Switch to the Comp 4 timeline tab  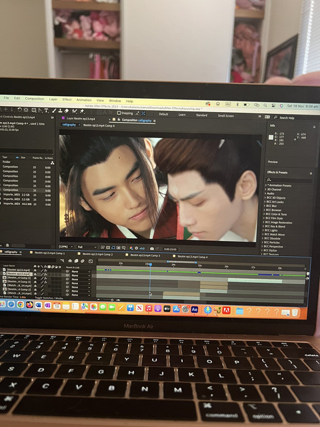pyautogui.click(x=191, y=256)
